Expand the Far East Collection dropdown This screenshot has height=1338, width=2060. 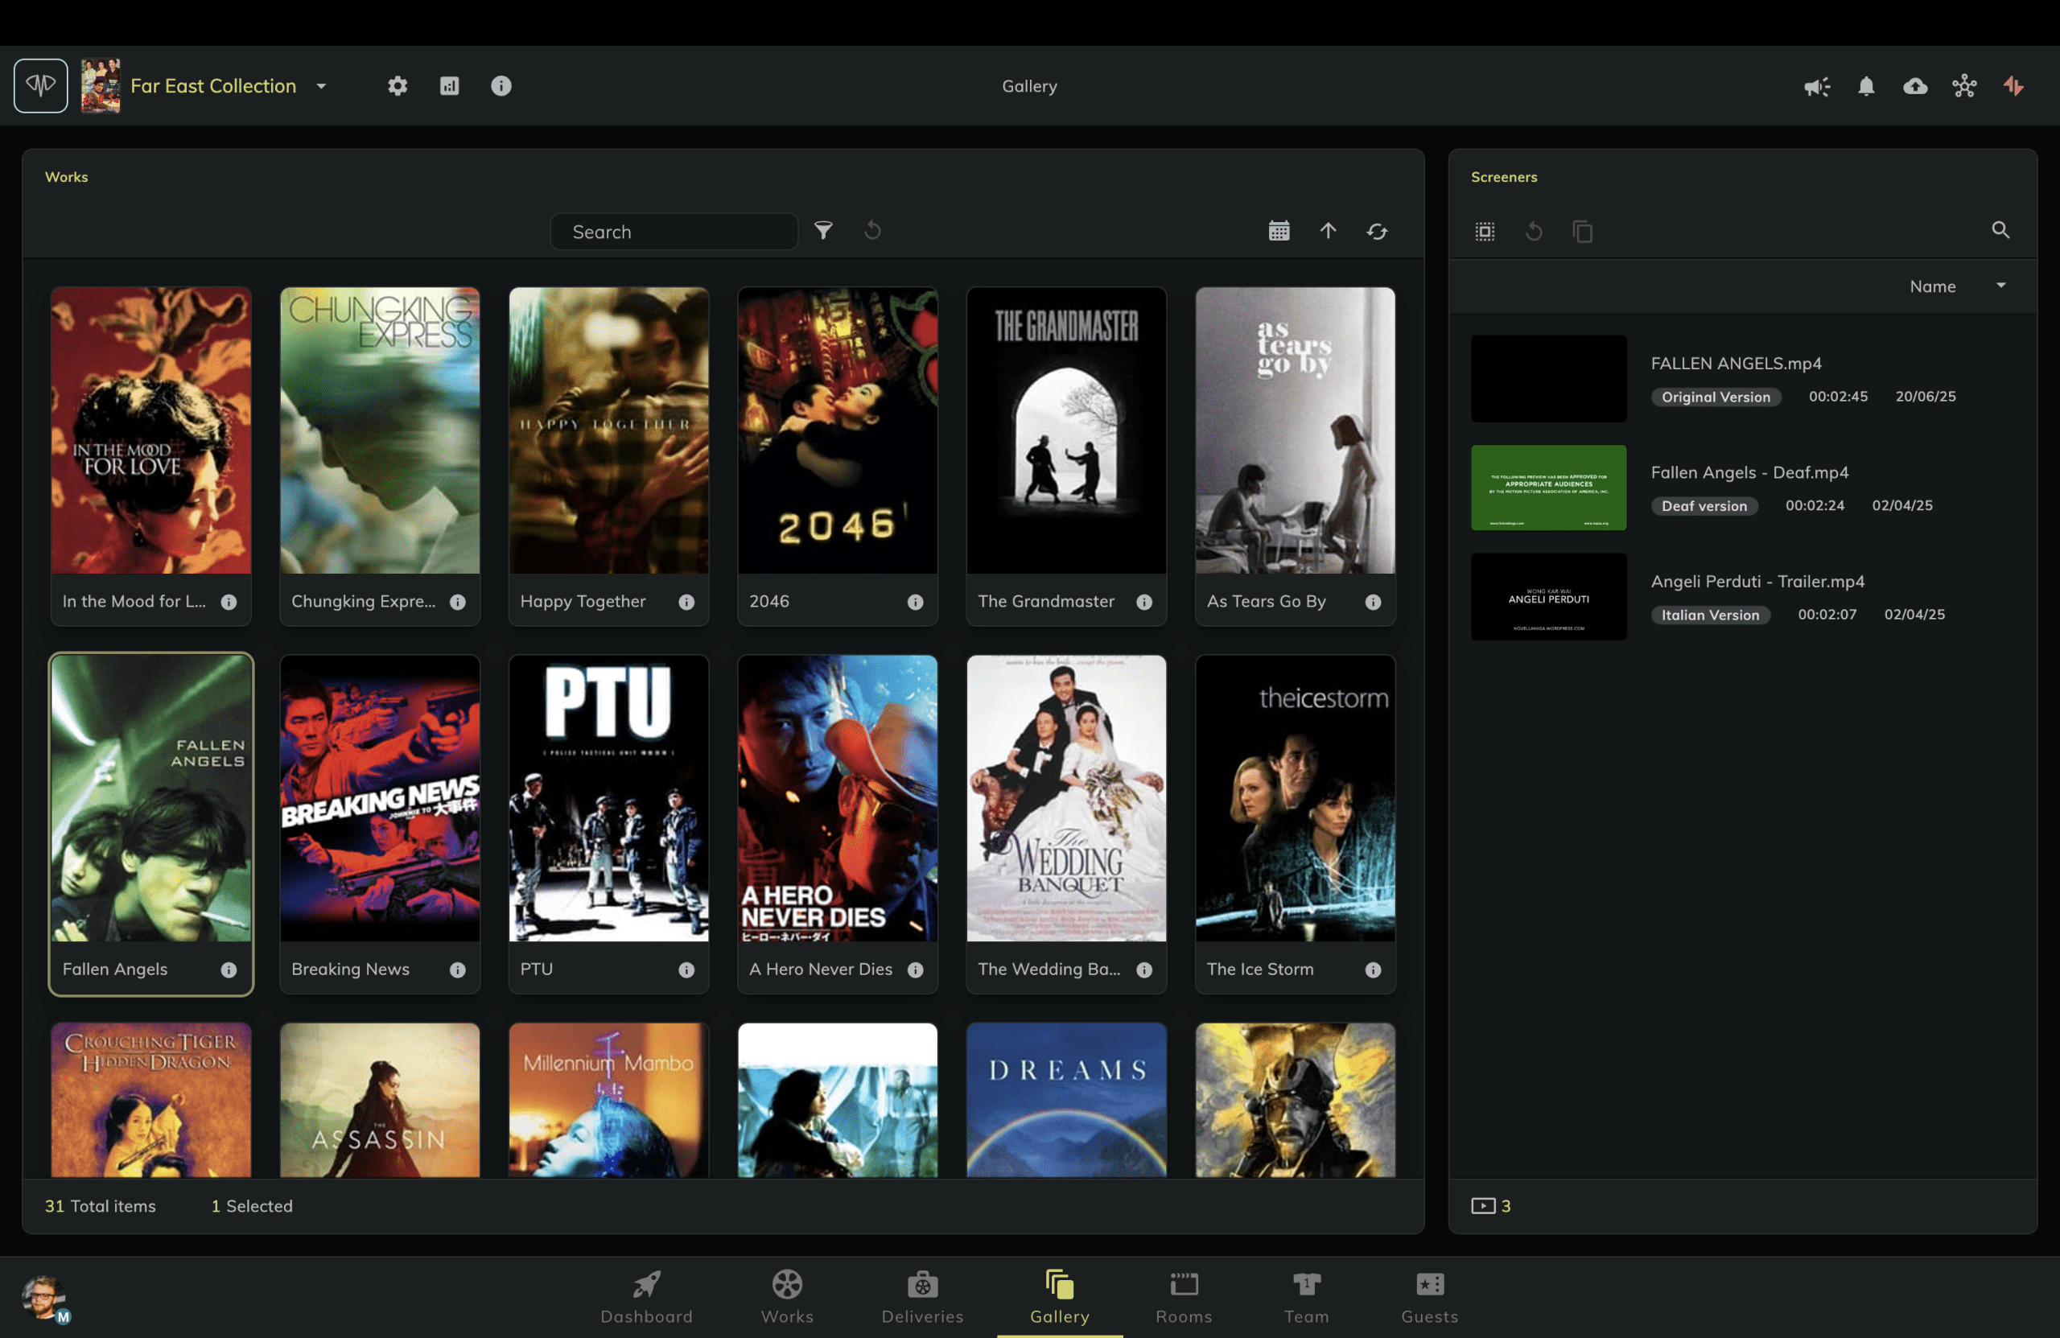click(321, 85)
